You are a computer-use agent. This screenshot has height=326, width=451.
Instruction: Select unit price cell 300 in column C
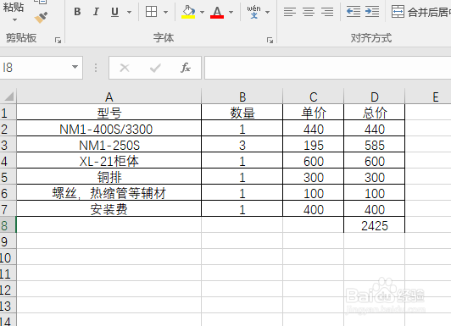click(313, 177)
